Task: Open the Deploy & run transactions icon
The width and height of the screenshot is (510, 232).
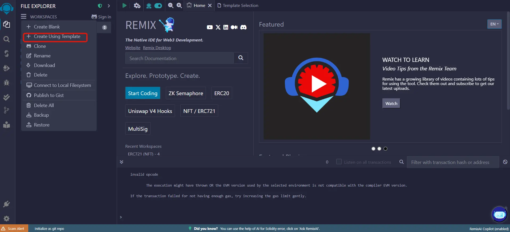Action: pyautogui.click(x=7, y=68)
